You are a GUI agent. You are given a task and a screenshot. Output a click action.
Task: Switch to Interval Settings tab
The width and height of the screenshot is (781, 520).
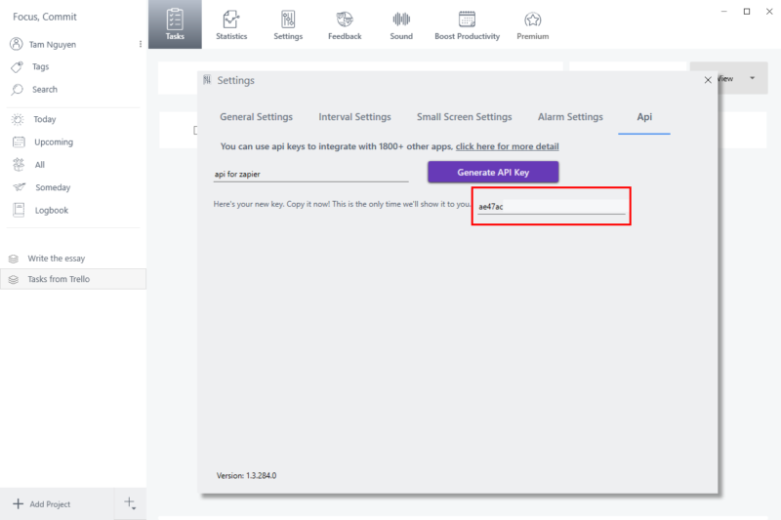coord(354,117)
